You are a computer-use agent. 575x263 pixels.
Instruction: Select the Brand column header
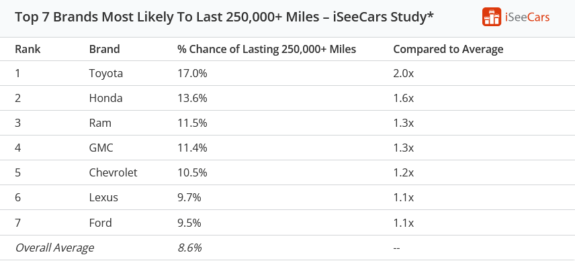pyautogui.click(x=105, y=49)
